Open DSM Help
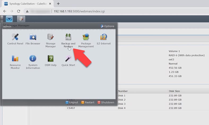Image resolution: width=209 pixels, height=125 pixels. coord(50,61)
